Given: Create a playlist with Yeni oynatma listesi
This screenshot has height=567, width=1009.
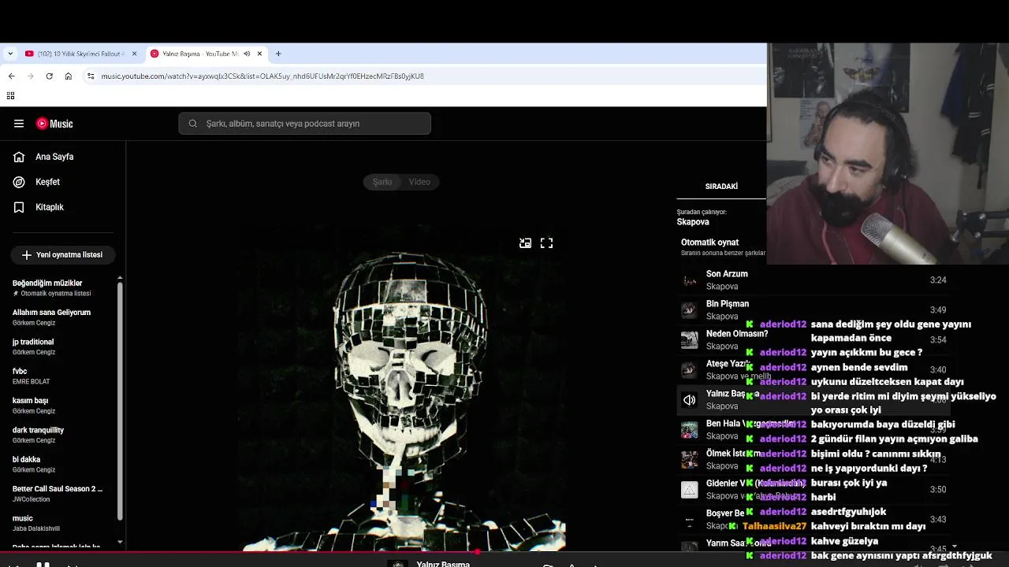Looking at the screenshot, I should [62, 255].
